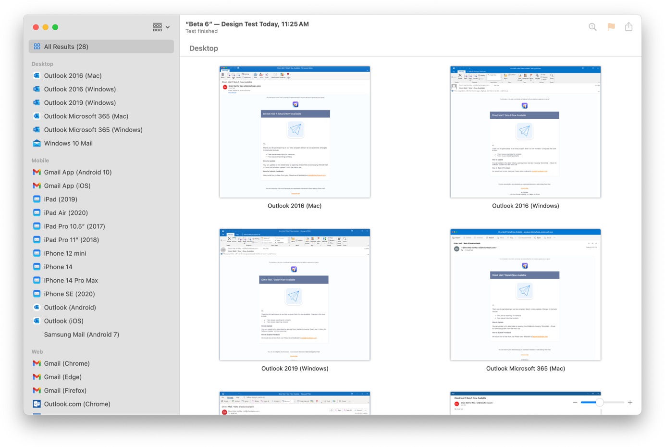Image resolution: width=665 pixels, height=447 pixels.
Task: Select iPad (2019) row
Action: 101,199
